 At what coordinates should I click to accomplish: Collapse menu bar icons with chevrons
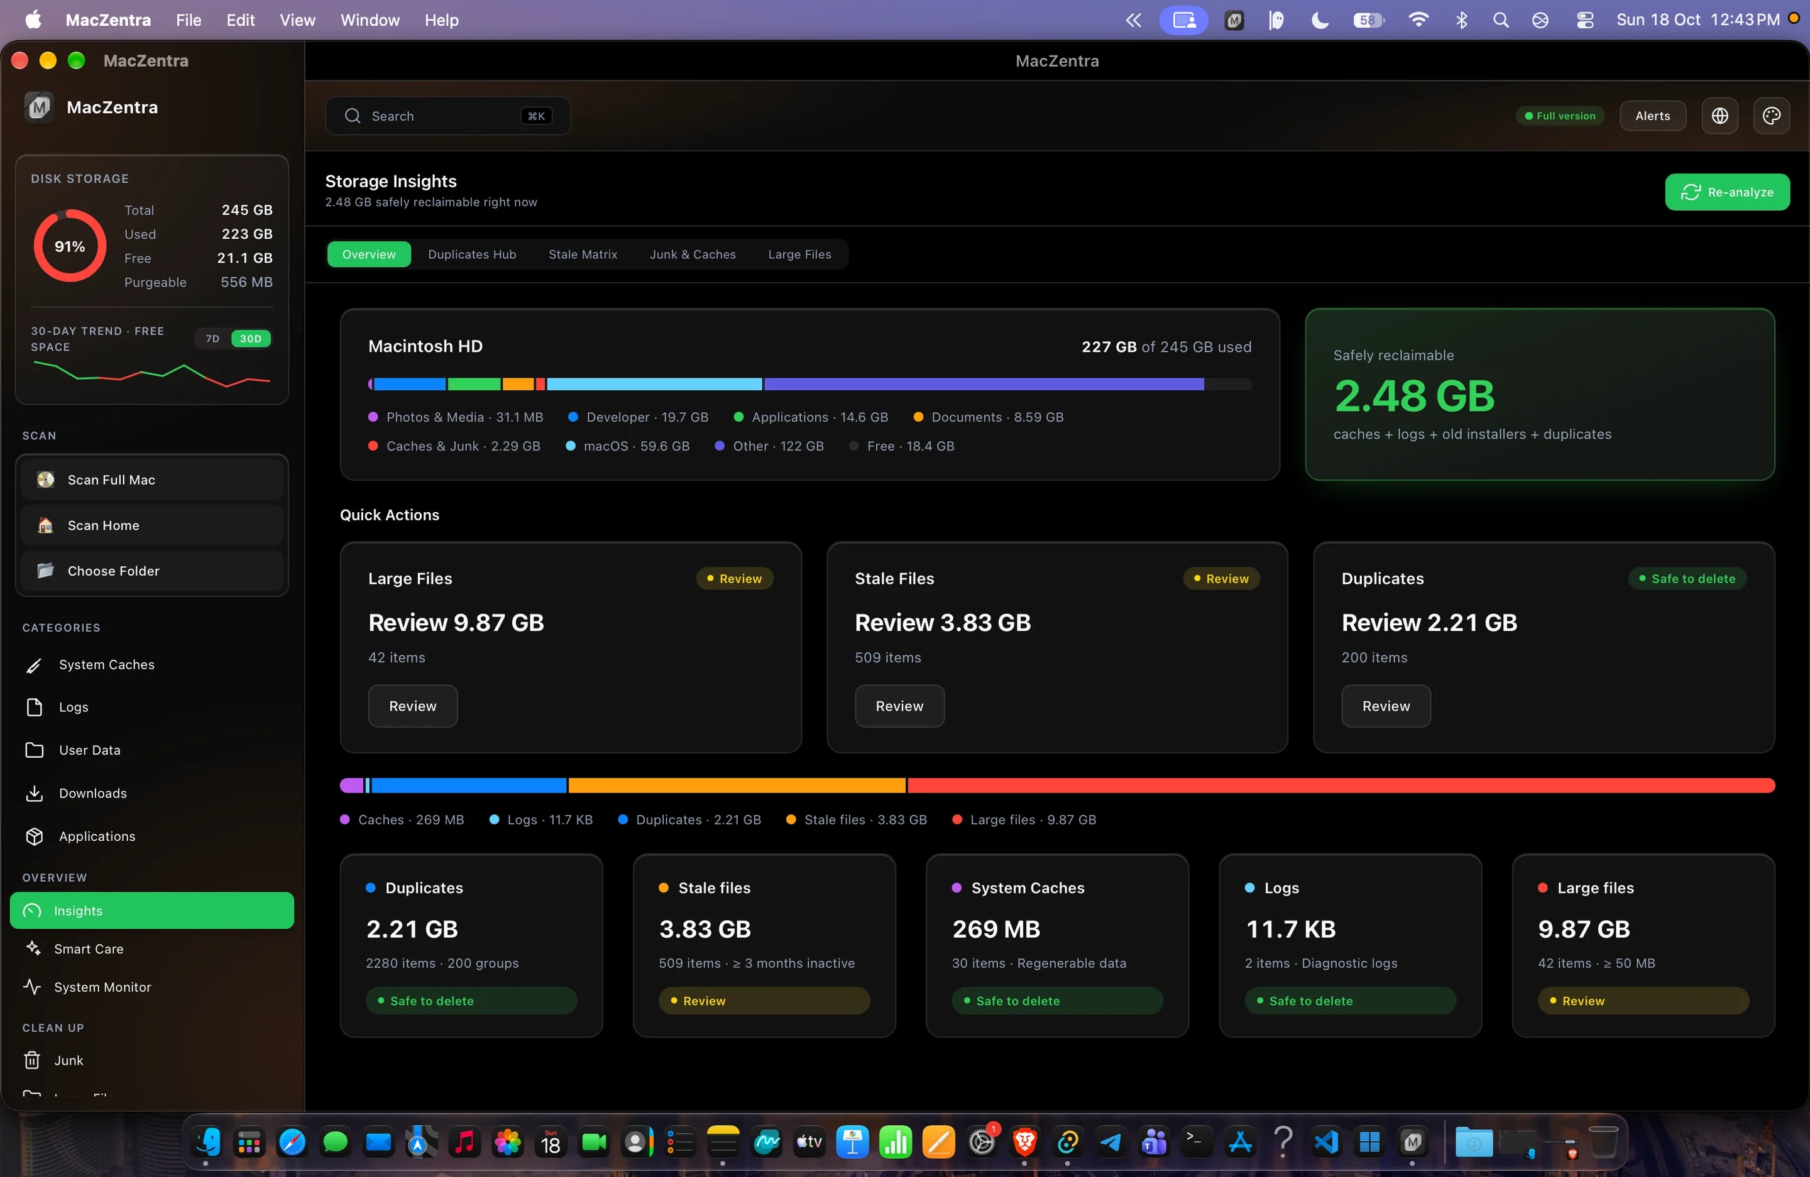click(x=1133, y=19)
